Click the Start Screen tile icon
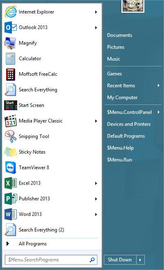 click(11, 105)
